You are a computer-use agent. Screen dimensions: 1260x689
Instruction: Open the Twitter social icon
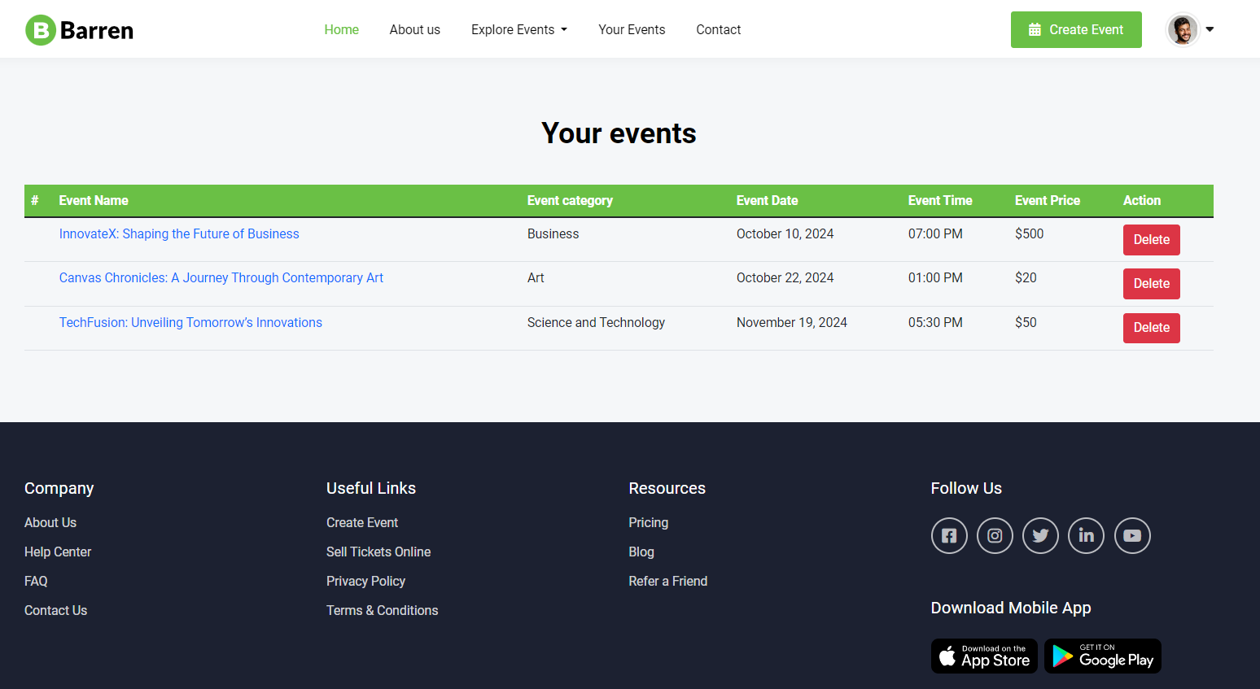[1040, 535]
